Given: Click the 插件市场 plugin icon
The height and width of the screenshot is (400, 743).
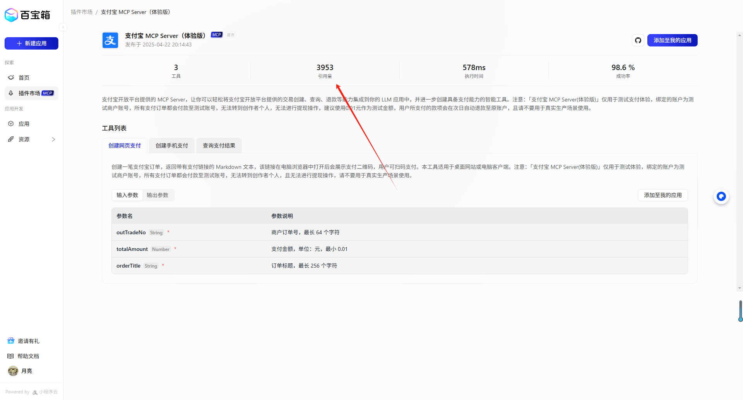Looking at the screenshot, I should pos(11,93).
